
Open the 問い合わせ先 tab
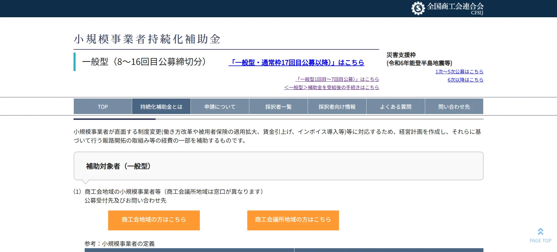[454, 107]
